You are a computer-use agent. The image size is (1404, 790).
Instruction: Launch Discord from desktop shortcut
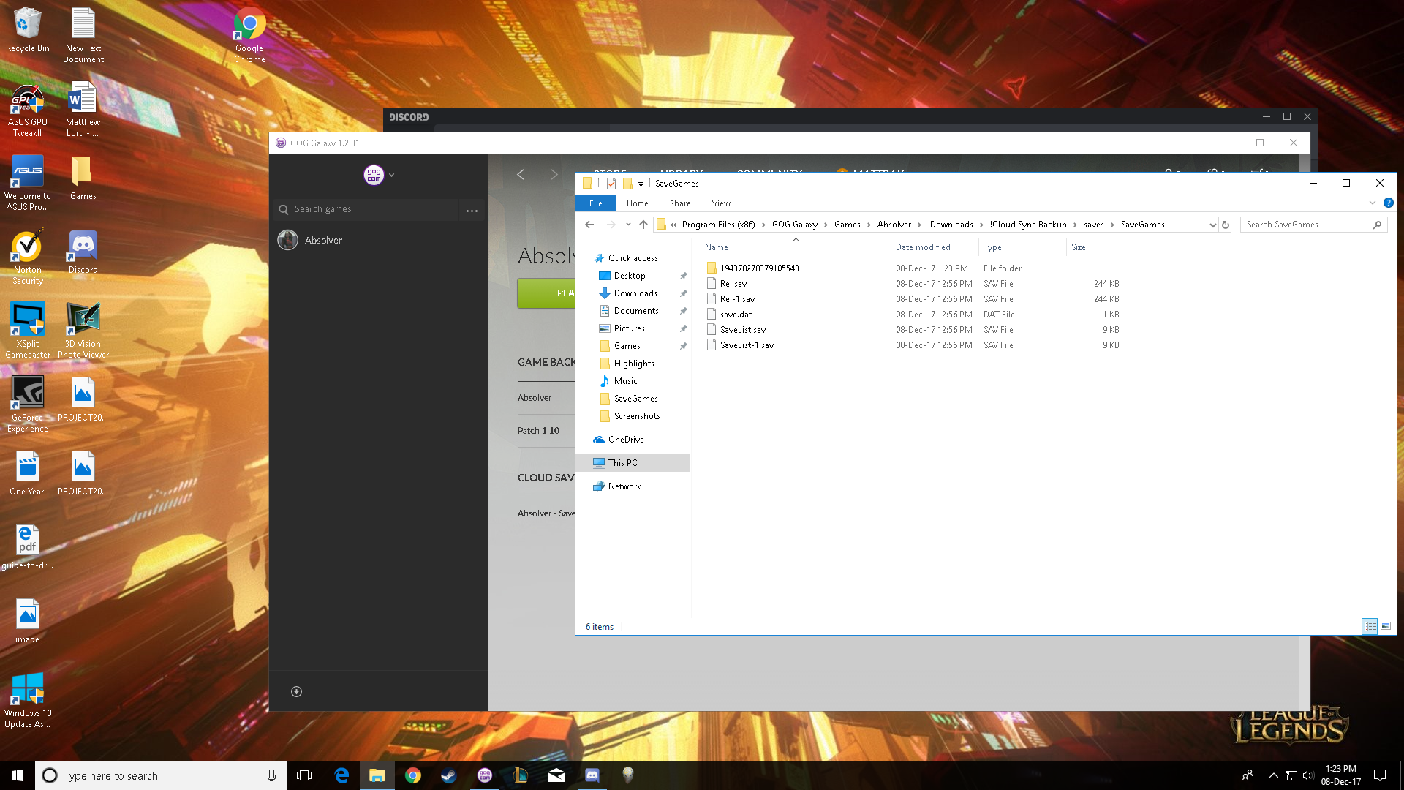point(83,252)
